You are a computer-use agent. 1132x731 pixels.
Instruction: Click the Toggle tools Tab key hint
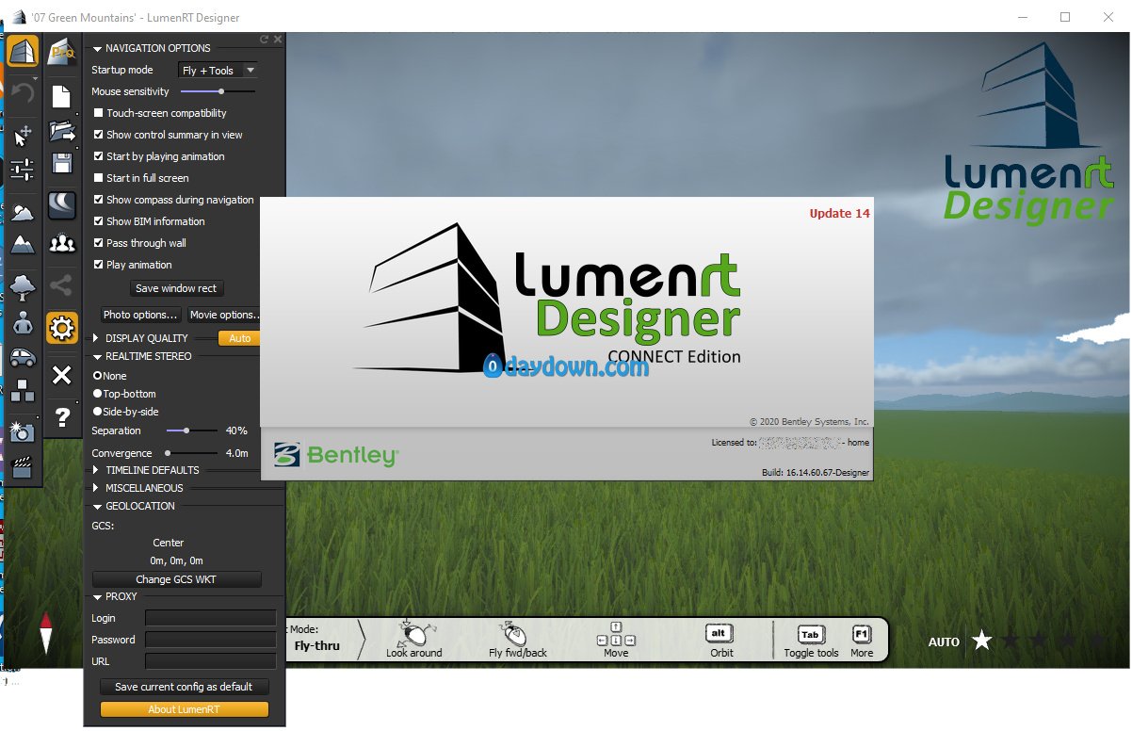coord(811,642)
